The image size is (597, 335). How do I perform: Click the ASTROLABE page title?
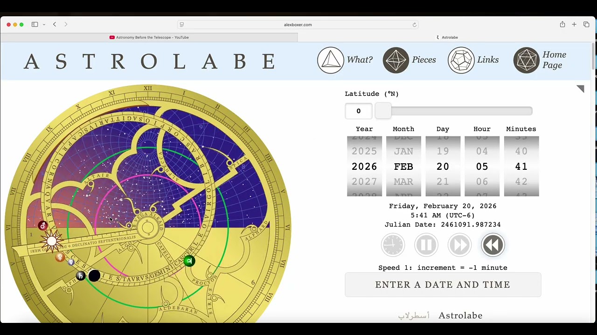point(150,61)
